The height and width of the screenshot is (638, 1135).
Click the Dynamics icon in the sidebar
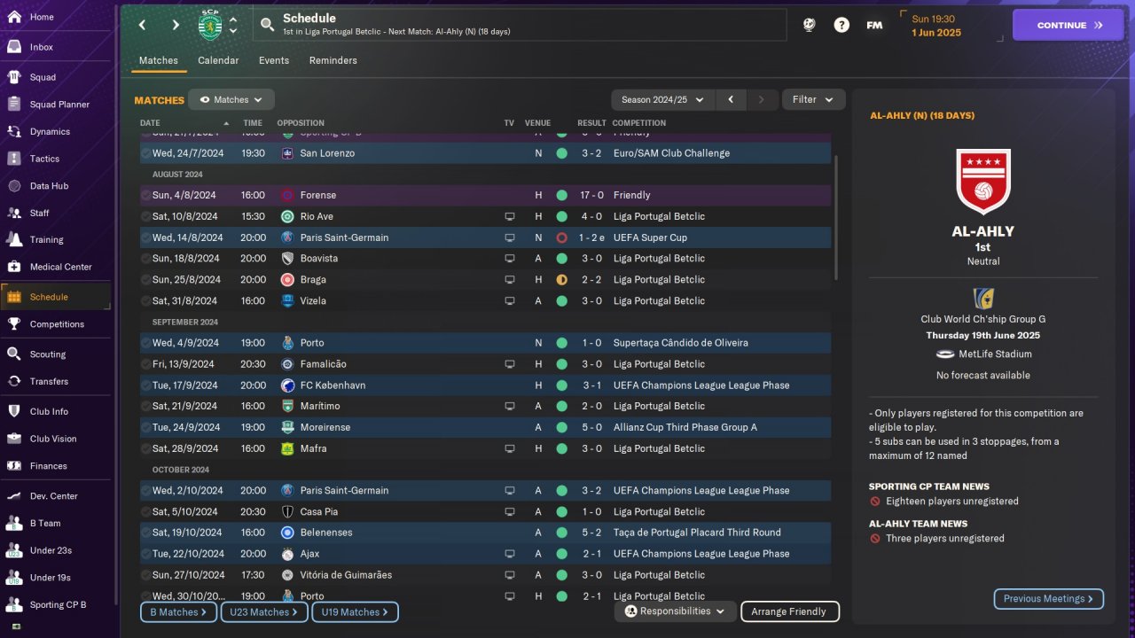point(14,131)
